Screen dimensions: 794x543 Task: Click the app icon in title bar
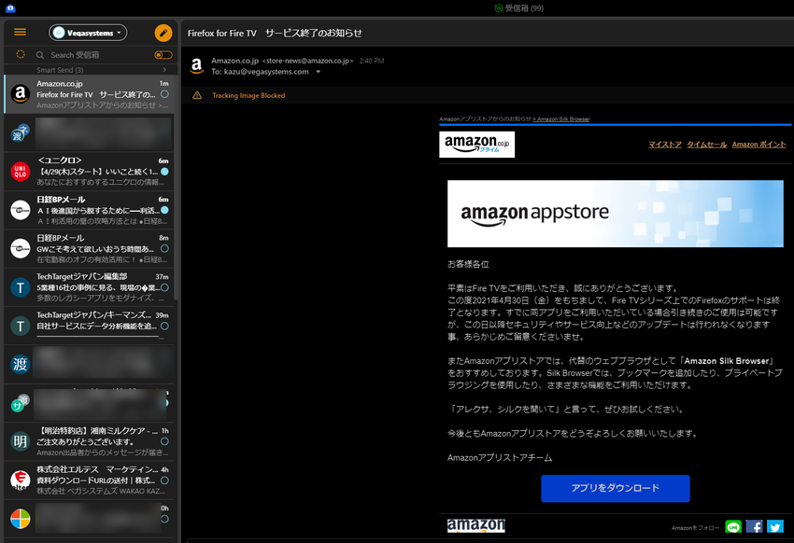click(x=10, y=8)
